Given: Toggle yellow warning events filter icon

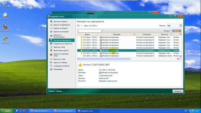Looking at the screenshot, I should click(x=177, y=31).
